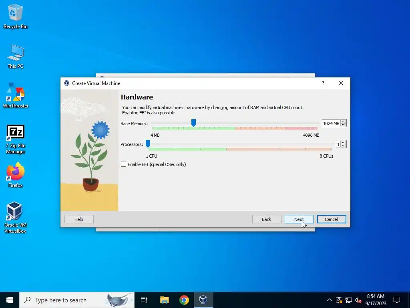The width and height of the screenshot is (410, 308).
Task: Open 7-Zip File Manager shortcut
Action: pos(16,140)
